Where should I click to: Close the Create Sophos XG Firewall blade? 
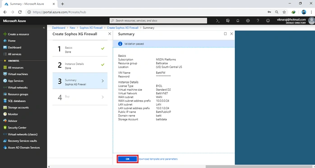[110, 34]
